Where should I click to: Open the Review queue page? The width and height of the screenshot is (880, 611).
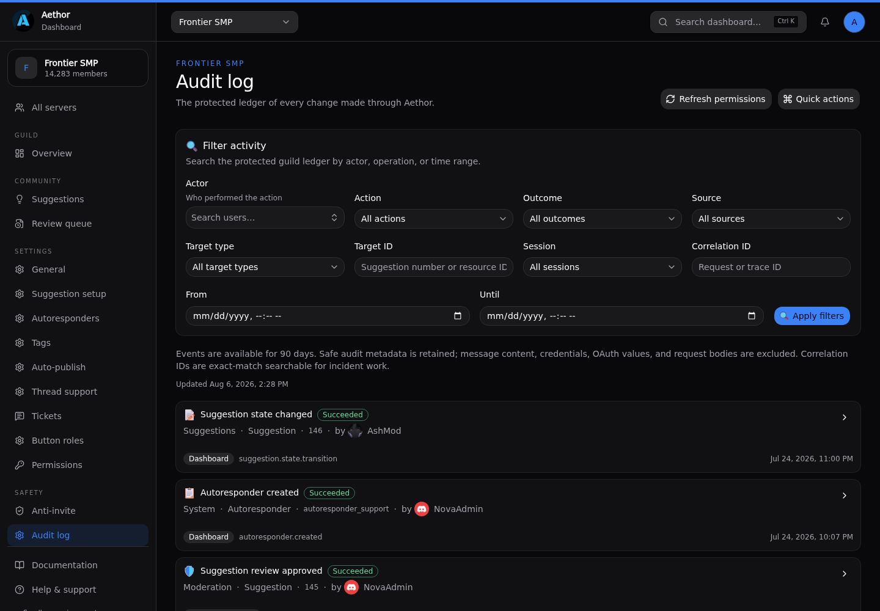point(78,224)
